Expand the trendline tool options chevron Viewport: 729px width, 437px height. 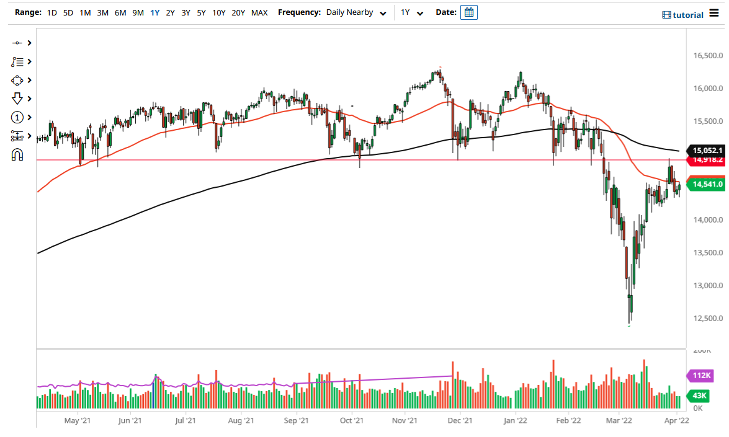click(x=29, y=43)
